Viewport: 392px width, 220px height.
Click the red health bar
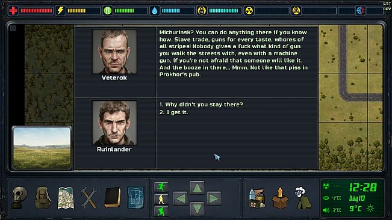pyautogui.click(x=36, y=11)
